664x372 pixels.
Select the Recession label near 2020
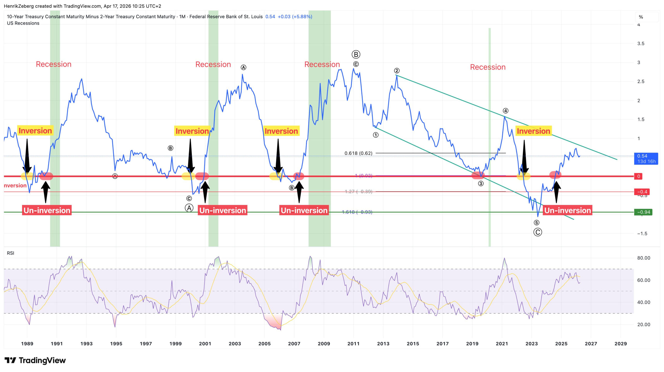coord(488,67)
